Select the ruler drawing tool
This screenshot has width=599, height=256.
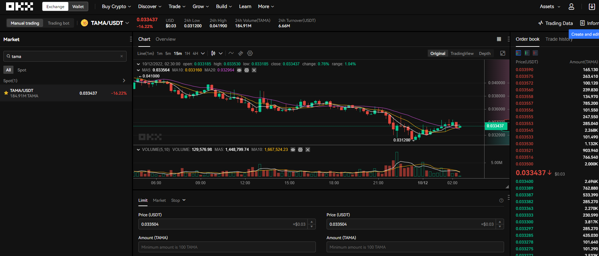coord(240,53)
